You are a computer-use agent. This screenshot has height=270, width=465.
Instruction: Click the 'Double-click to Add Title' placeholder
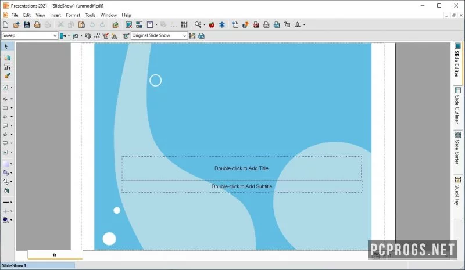pos(241,168)
